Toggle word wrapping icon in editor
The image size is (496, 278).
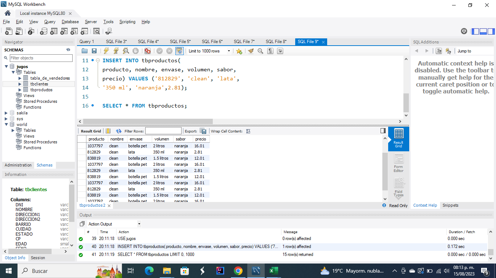(280, 51)
